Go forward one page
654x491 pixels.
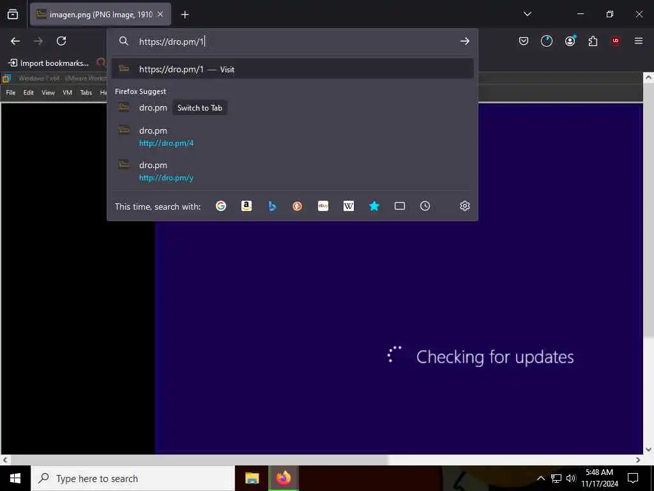click(x=38, y=41)
